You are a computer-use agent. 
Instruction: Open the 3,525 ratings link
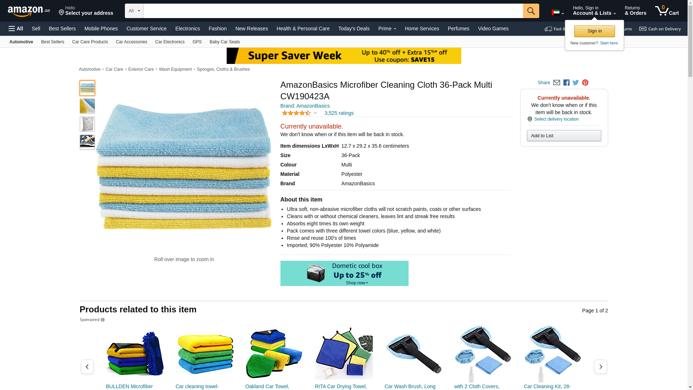click(339, 113)
